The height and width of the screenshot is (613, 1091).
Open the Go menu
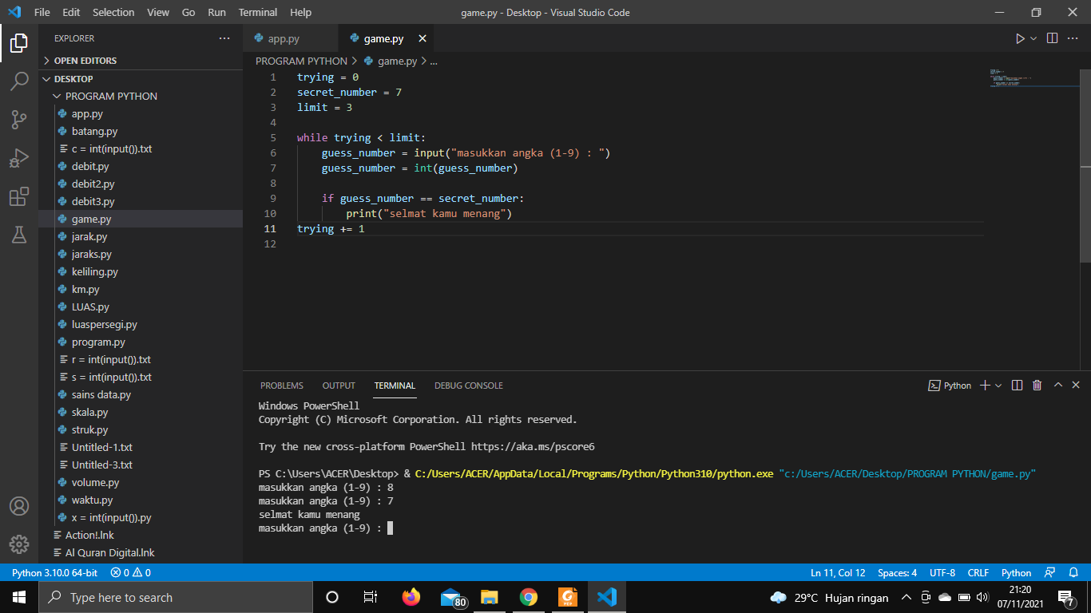pos(188,13)
